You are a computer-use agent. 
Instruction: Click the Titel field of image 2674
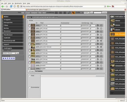[x=50, y=50]
